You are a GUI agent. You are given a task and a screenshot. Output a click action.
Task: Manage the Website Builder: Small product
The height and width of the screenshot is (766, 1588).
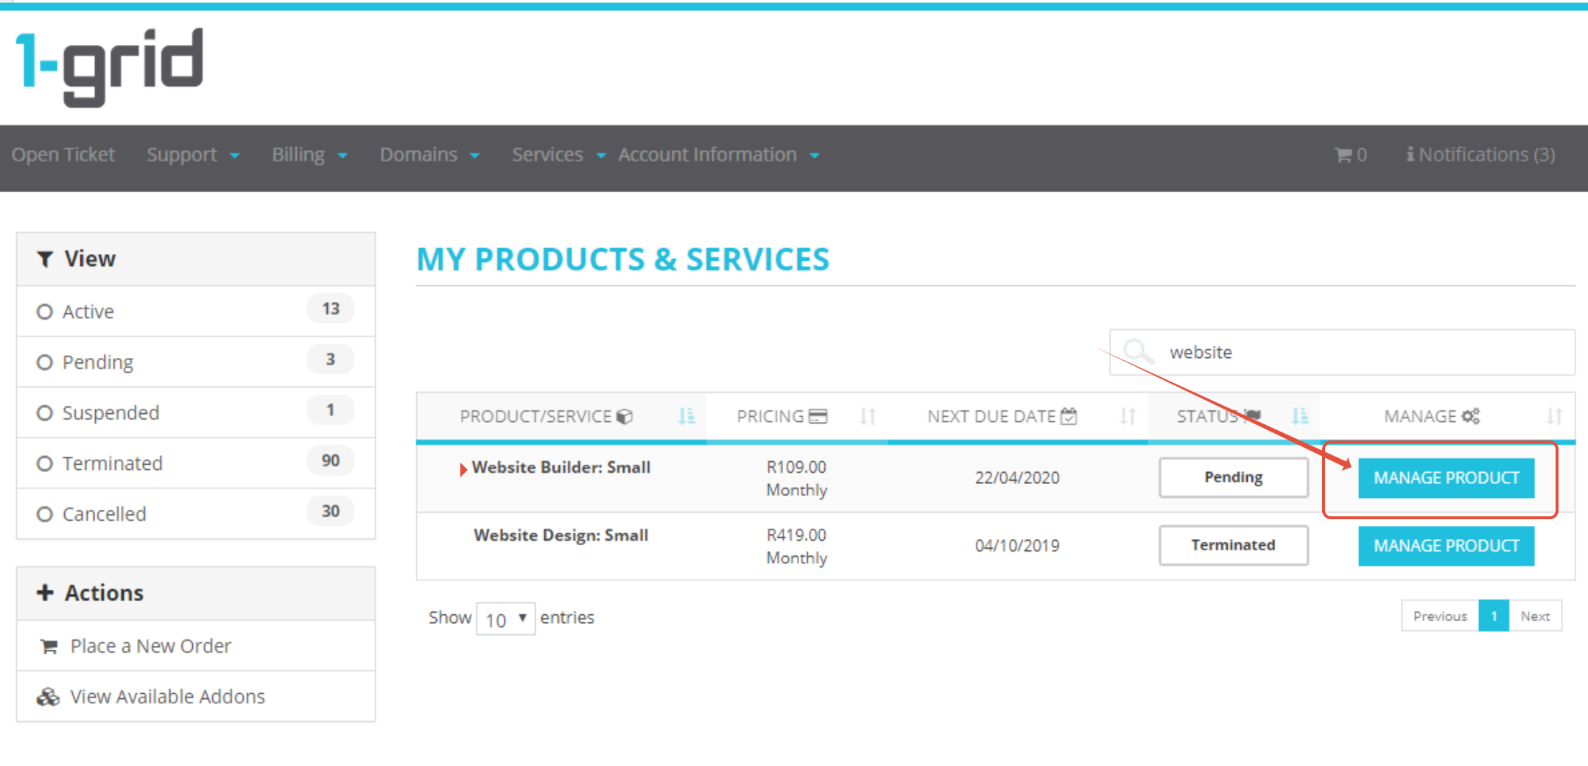click(1446, 478)
